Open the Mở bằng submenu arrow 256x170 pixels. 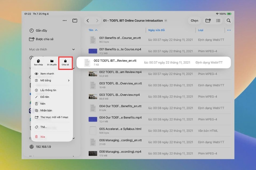69,80
